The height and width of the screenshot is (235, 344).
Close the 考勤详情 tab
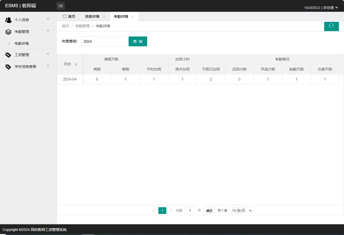click(132, 16)
